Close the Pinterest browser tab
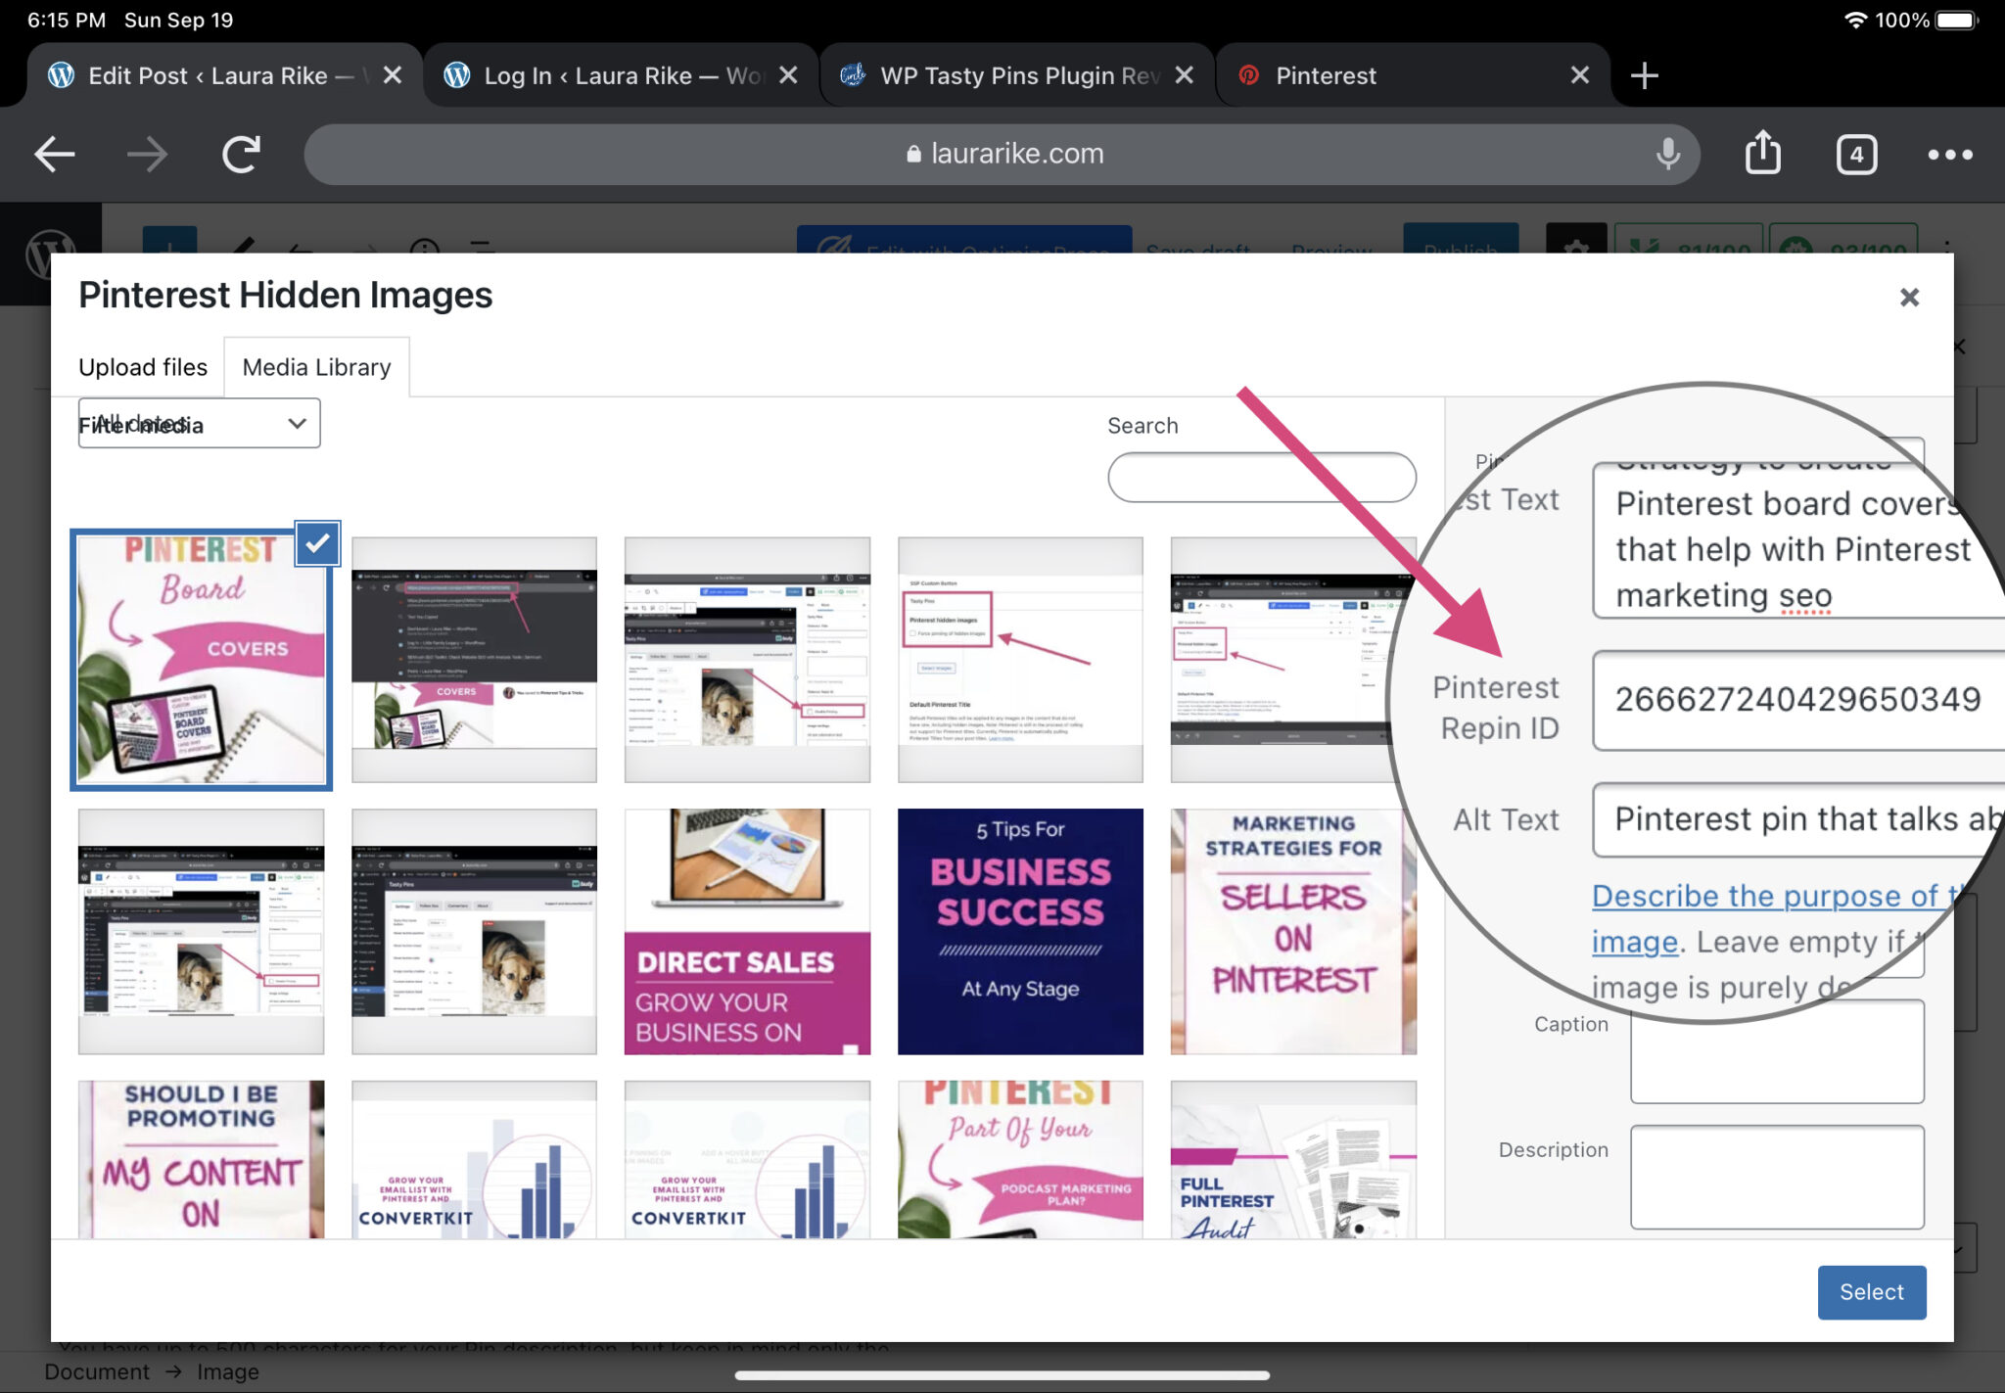This screenshot has width=2005, height=1393. coord(1579,75)
